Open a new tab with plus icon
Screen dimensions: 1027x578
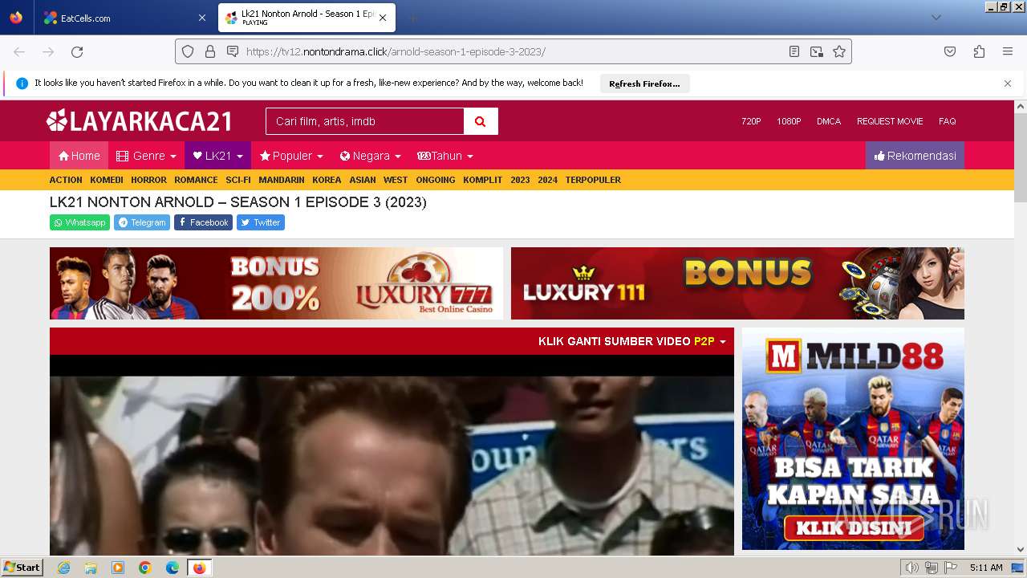tap(412, 18)
